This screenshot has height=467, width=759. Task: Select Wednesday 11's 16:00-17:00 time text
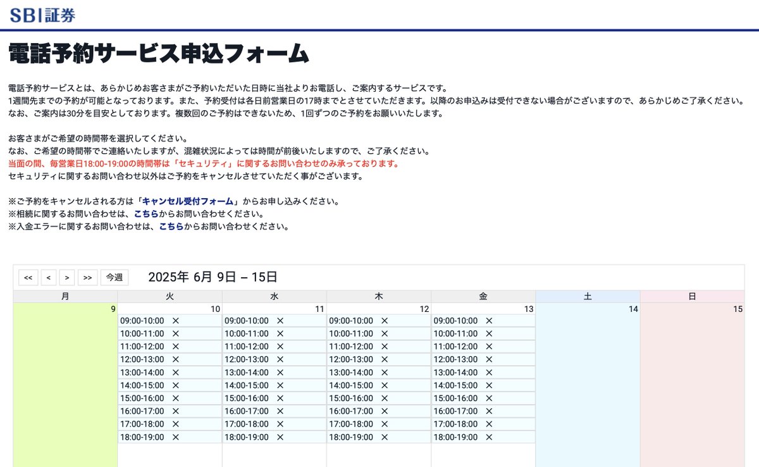[247, 411]
